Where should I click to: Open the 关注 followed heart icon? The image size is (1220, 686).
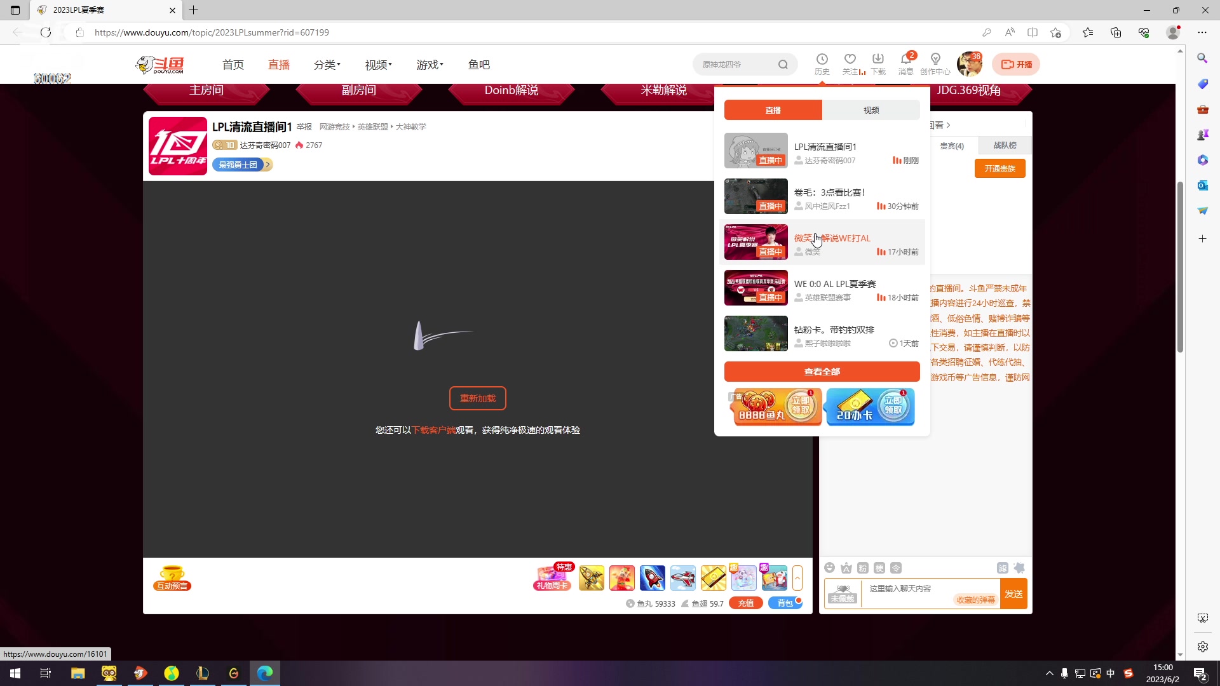click(x=850, y=64)
